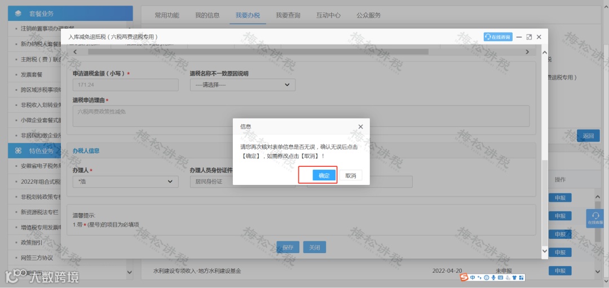Minimize the 入库减免退抵税 window
609x288 pixels.
coord(519,37)
